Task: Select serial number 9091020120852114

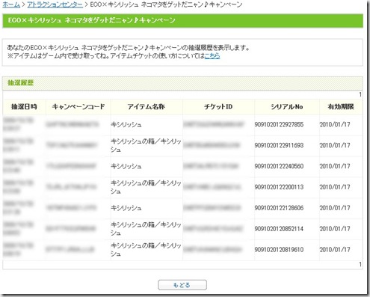Action: click(x=279, y=229)
